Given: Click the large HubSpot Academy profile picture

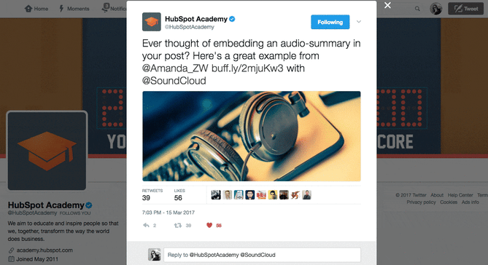Looking at the screenshot, I should point(47,151).
